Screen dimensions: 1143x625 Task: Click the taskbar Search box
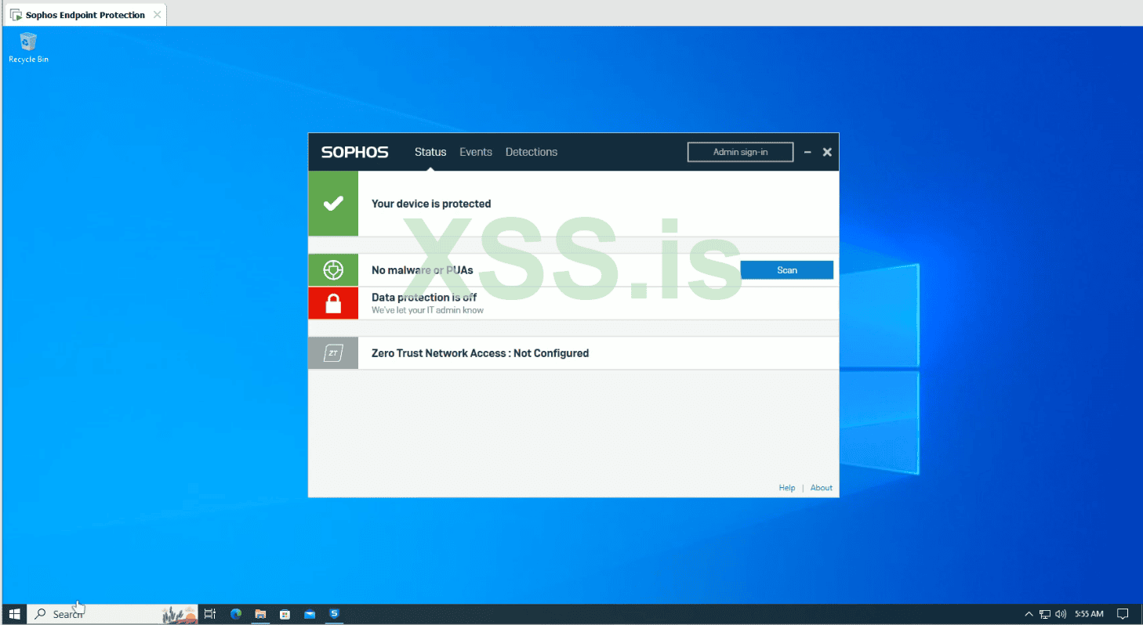(x=113, y=614)
